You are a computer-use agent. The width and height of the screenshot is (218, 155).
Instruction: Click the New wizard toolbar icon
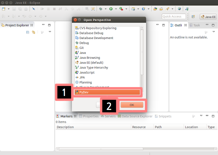tap(4, 9)
